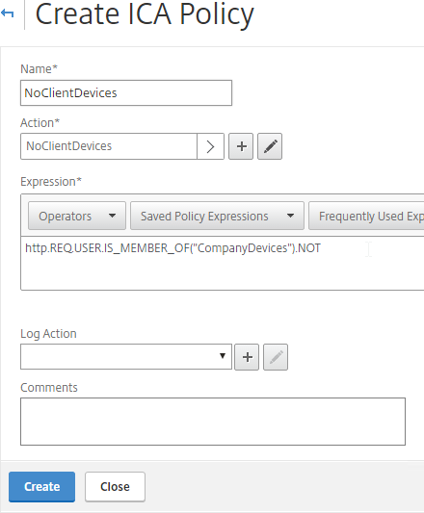The image size is (424, 513).
Task: Add a new Log Action with the plus icon
Action: pyautogui.click(x=247, y=357)
